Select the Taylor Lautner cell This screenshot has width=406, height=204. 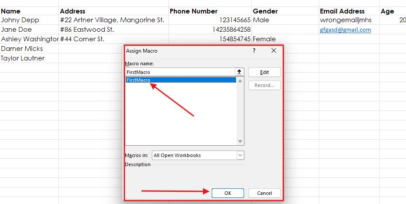click(x=23, y=58)
